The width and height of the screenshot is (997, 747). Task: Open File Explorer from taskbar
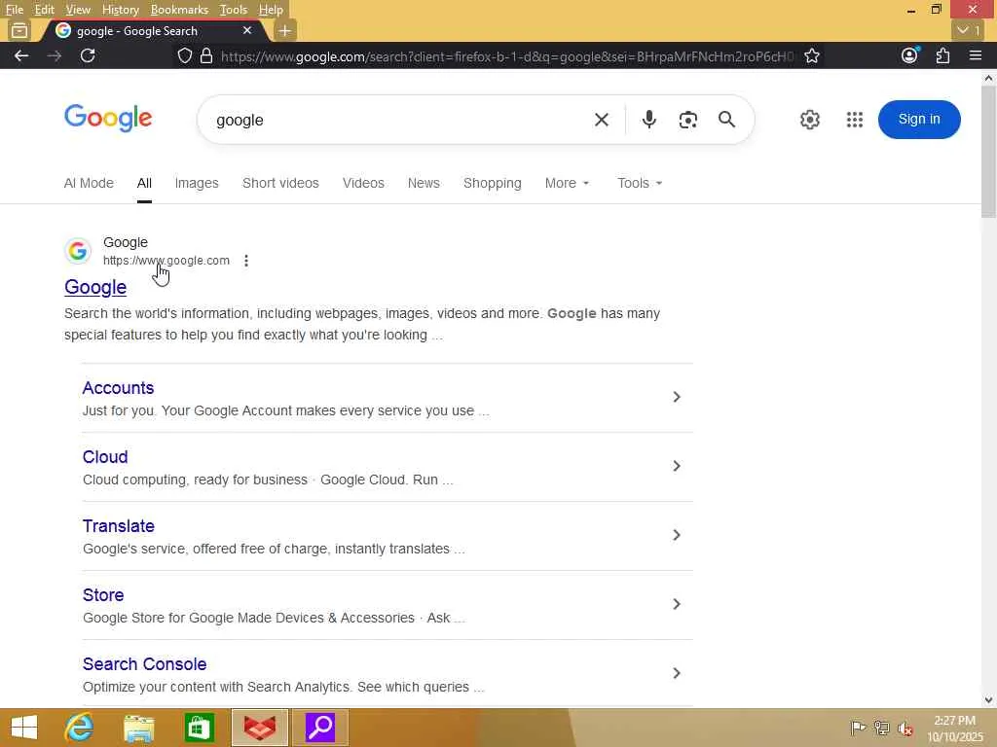click(x=138, y=728)
